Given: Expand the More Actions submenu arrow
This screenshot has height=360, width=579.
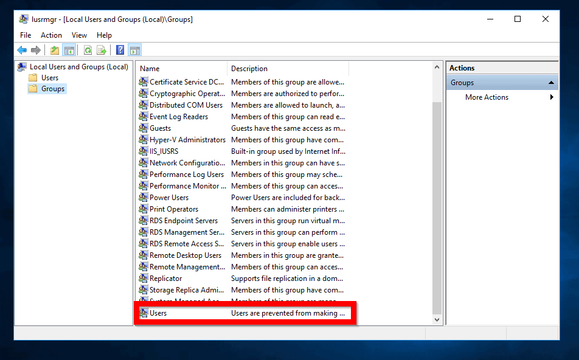Looking at the screenshot, I should [552, 97].
